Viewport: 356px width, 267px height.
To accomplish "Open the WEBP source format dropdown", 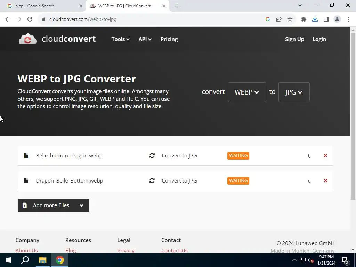I will click(247, 92).
